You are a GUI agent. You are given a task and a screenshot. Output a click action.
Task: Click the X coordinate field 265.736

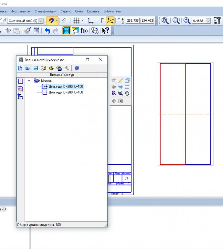pos(133,20)
